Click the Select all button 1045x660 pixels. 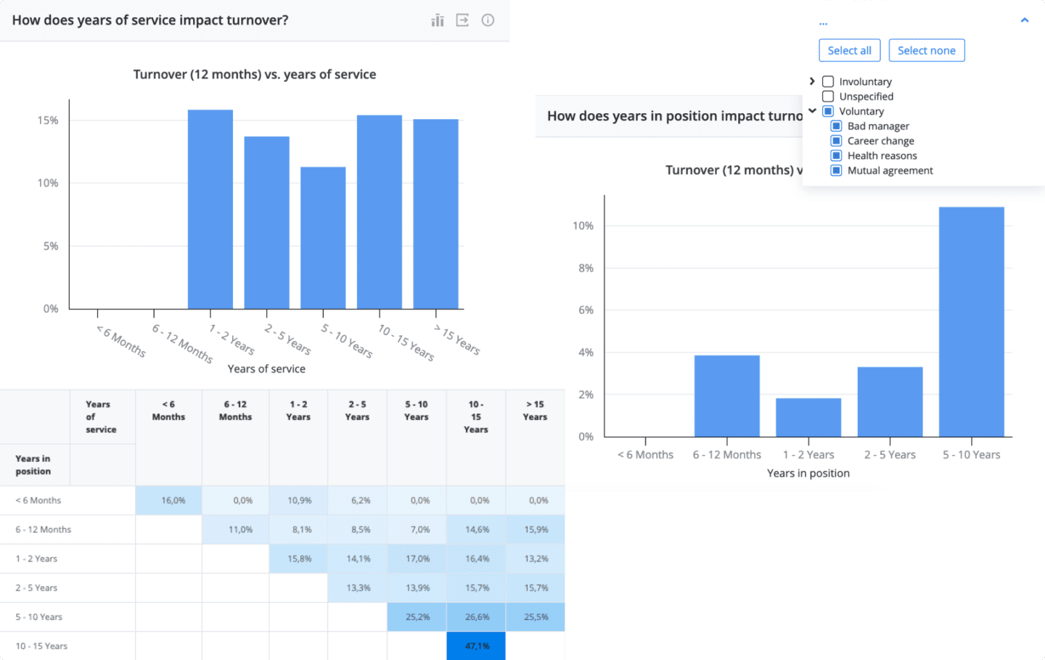849,50
